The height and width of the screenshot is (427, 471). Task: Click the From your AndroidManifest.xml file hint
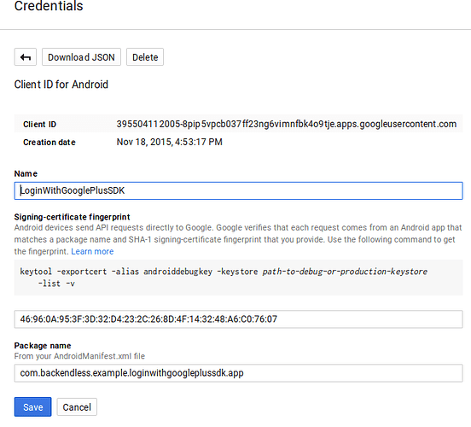point(79,356)
